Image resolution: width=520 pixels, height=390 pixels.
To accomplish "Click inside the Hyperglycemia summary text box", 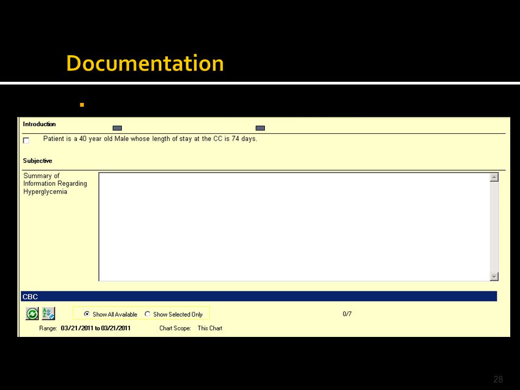I will click(x=294, y=226).
